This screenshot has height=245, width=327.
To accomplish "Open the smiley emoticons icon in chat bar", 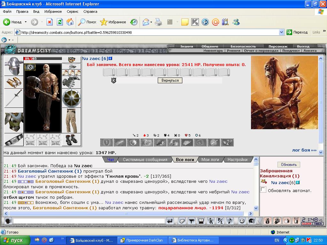I will click(x=242, y=221).
